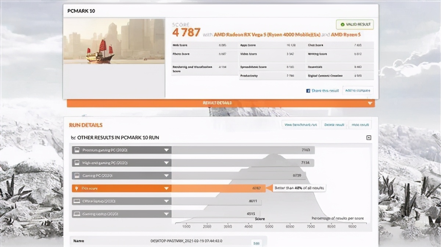Click the rightmost button in Run Details header
Viewport: 441px width, 247px height.
tap(360, 125)
